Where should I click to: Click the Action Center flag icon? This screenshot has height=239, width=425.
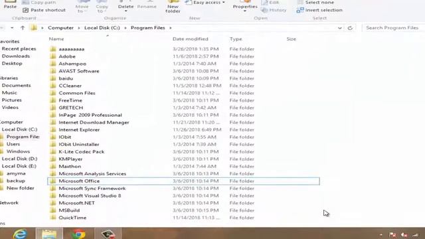point(392,235)
